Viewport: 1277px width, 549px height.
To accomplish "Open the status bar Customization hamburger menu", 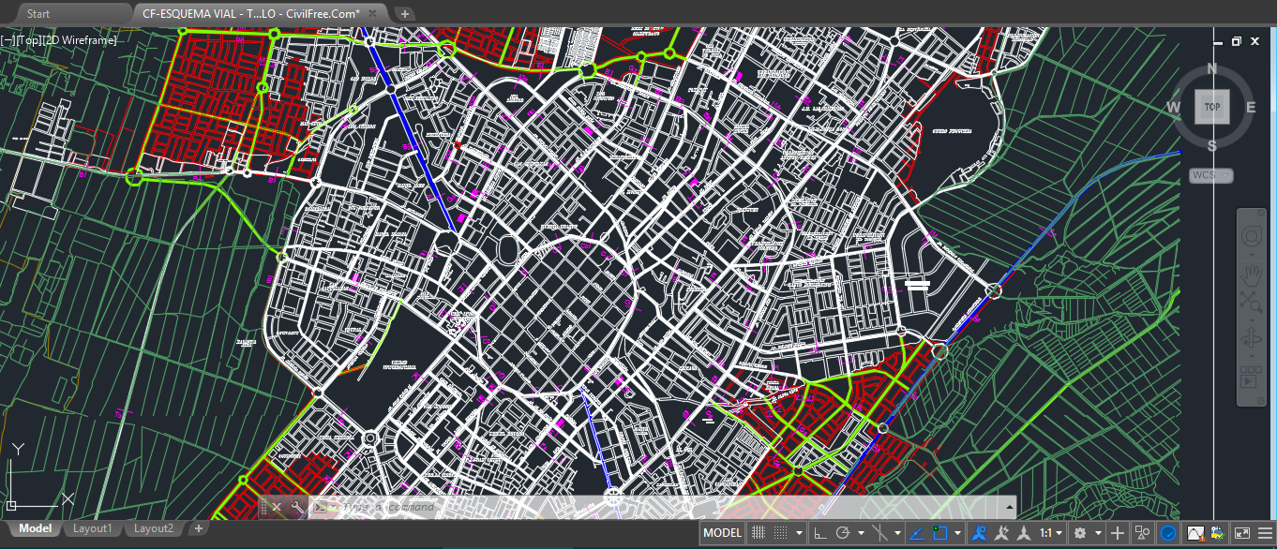I will (x=1264, y=532).
